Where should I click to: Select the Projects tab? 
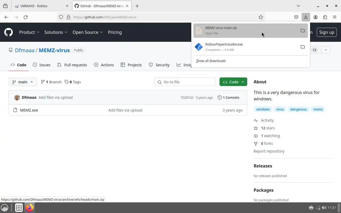tap(131, 65)
